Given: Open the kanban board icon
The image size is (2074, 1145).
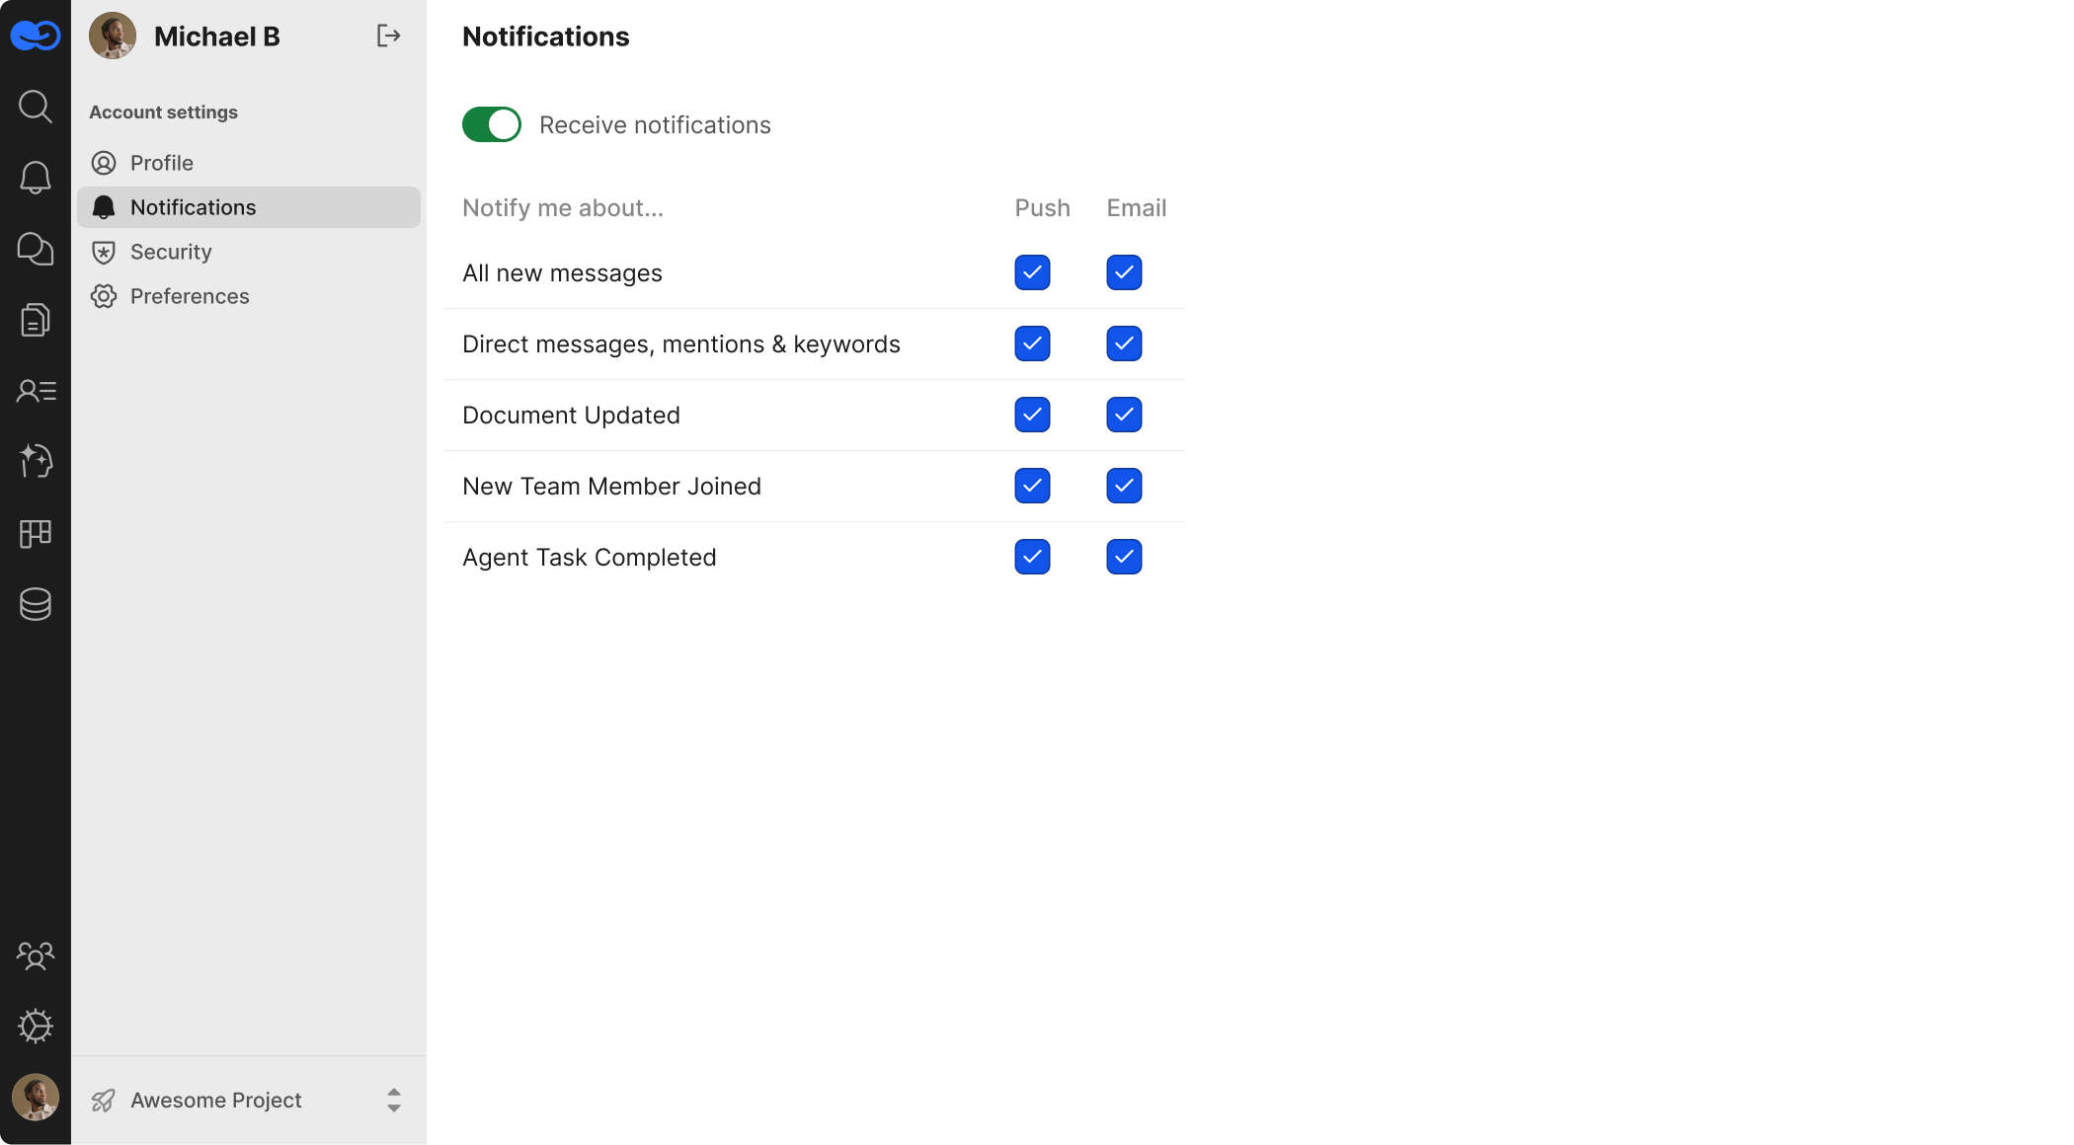Looking at the screenshot, I should pyautogui.click(x=36, y=533).
